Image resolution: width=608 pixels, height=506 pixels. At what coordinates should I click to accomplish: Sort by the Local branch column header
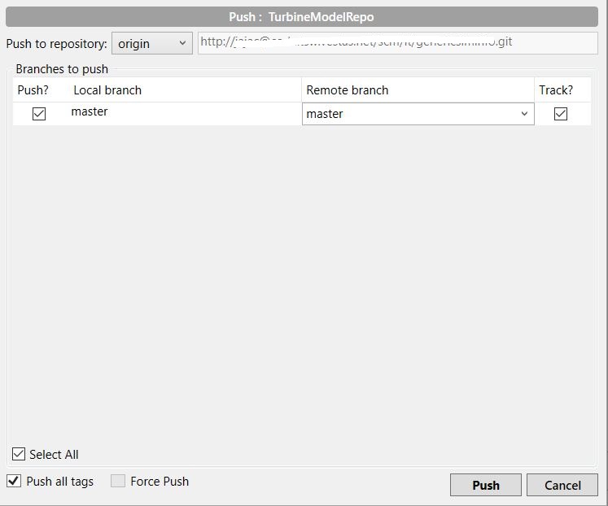(x=107, y=90)
